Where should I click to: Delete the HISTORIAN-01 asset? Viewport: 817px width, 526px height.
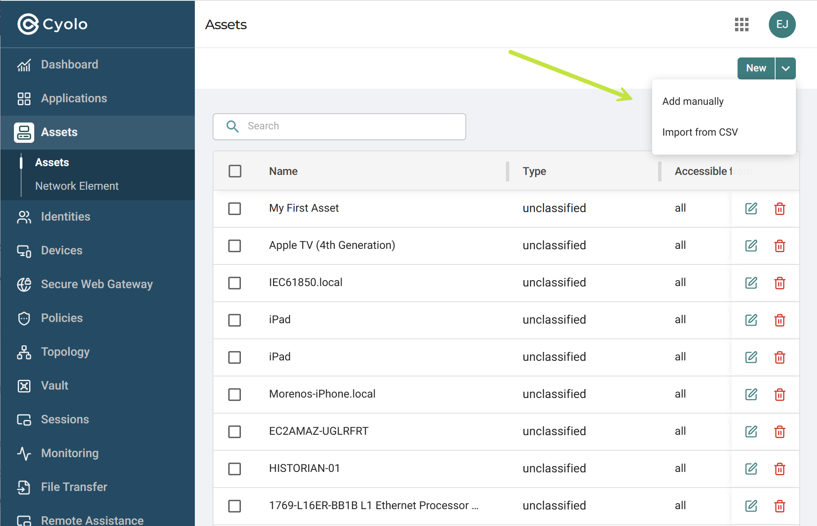pos(780,469)
